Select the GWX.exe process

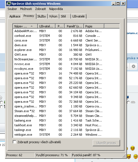(66, 55)
